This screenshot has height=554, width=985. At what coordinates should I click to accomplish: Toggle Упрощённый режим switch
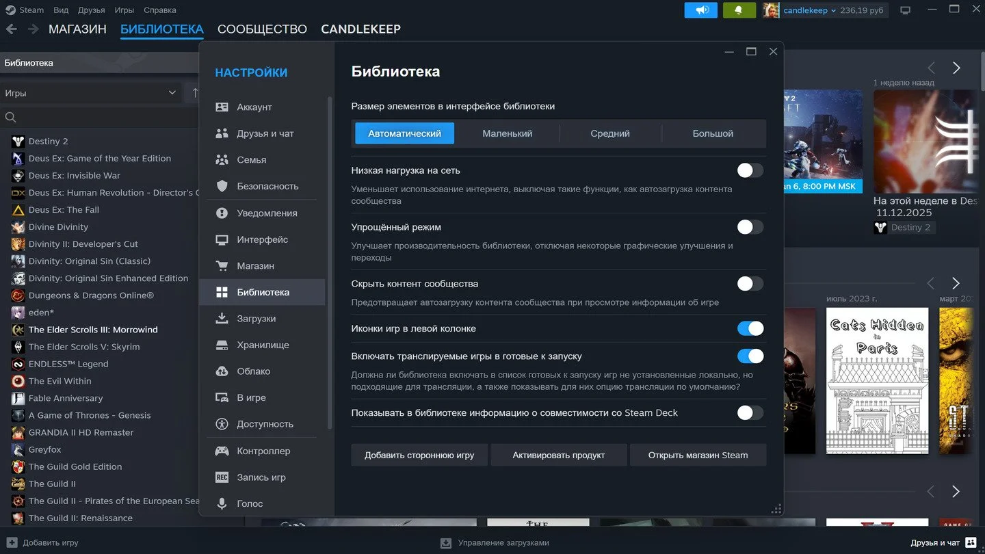coord(750,227)
